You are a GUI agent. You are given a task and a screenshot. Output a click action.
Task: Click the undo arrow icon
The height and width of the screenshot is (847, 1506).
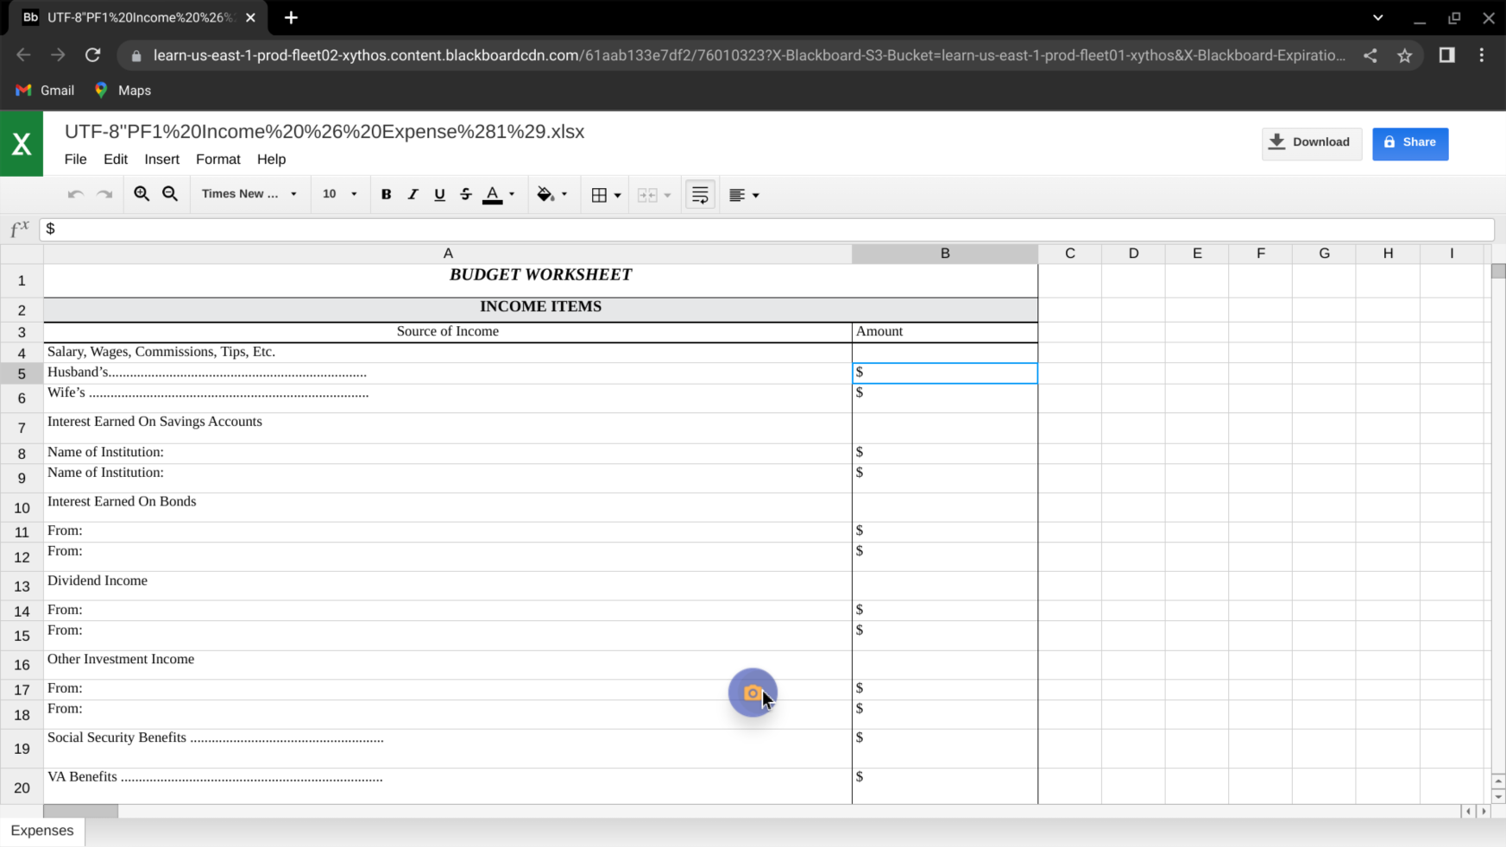tap(75, 195)
